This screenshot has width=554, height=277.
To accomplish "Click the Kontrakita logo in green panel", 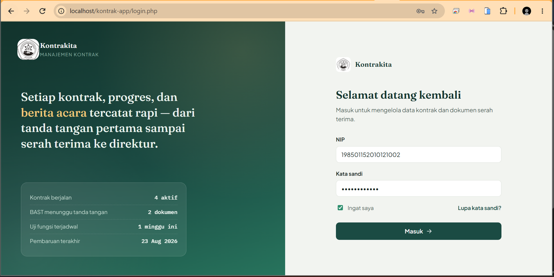I will coord(28,49).
